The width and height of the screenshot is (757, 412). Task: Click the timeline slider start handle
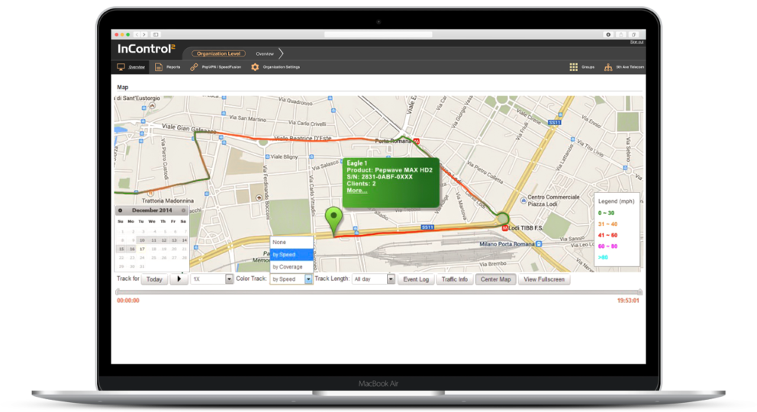click(x=118, y=292)
